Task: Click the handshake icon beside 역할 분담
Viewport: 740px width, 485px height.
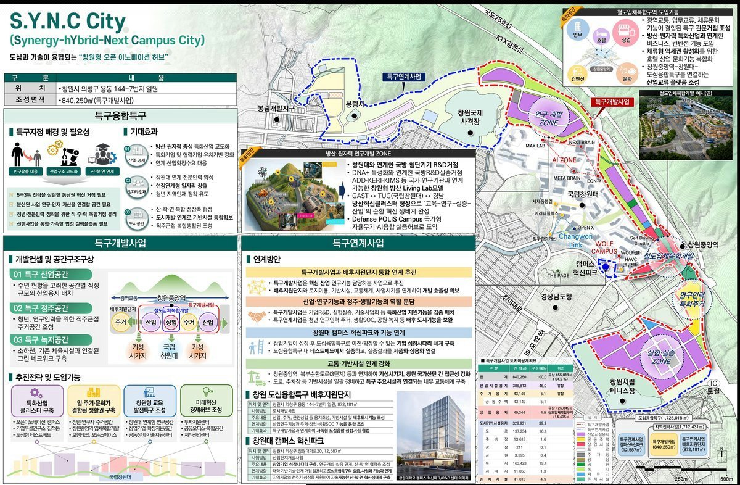Action: pyautogui.click(x=257, y=315)
